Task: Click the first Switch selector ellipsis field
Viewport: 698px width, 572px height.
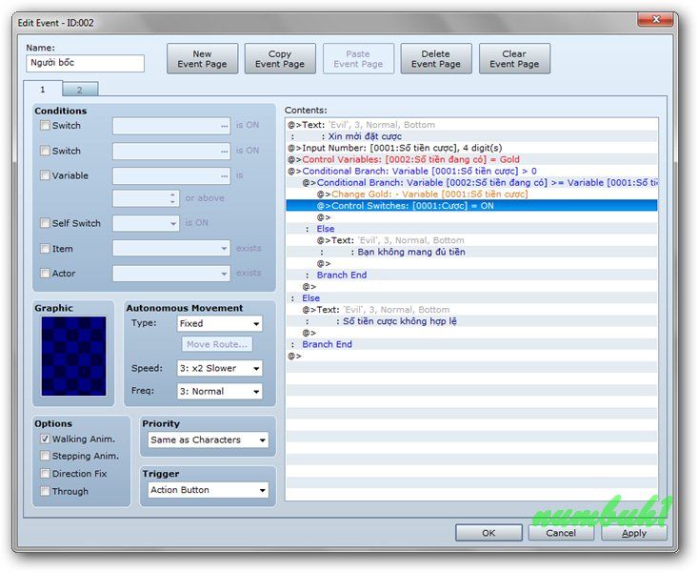Action: (x=171, y=126)
